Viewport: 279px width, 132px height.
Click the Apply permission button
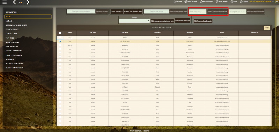102,11
